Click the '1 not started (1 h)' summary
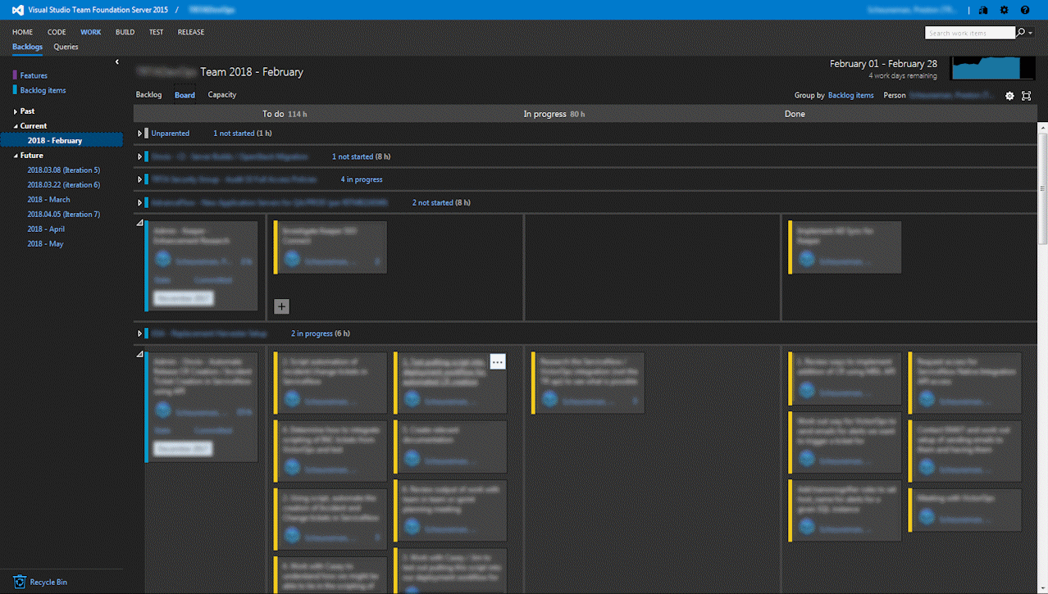The image size is (1048, 594). pyautogui.click(x=242, y=133)
